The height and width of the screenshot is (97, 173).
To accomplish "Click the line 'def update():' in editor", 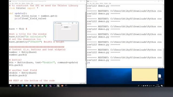I will point(18,13).
